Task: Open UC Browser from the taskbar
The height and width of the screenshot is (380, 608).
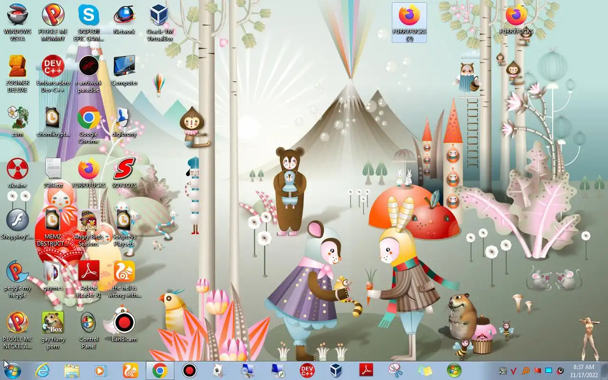Action: 130,370
